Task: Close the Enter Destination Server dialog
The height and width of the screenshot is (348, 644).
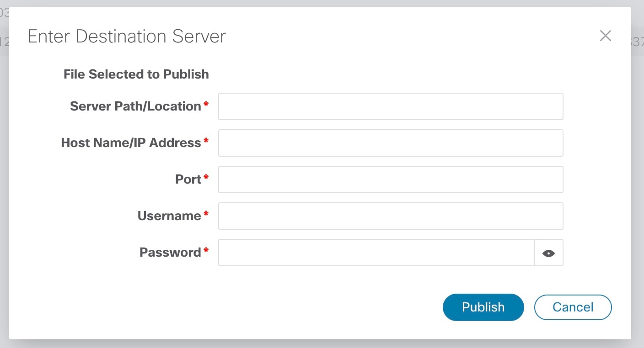Action: coord(605,36)
